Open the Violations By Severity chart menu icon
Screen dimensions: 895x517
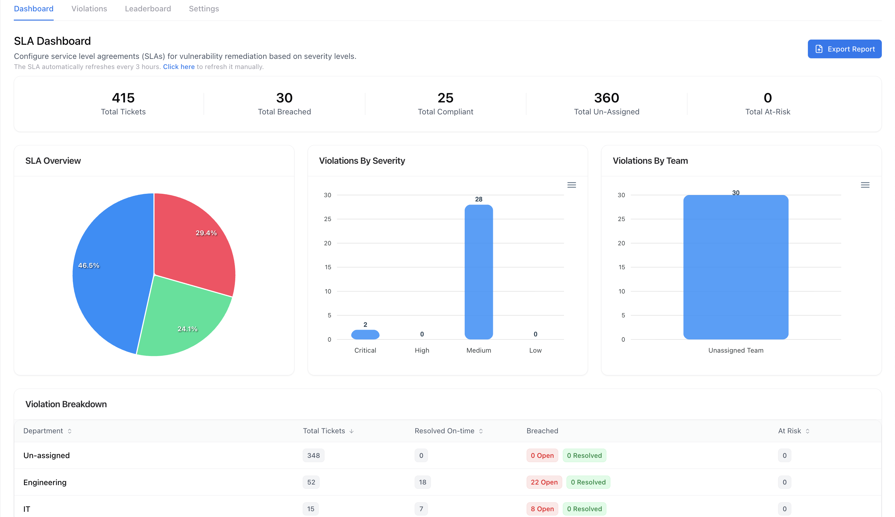pos(571,185)
